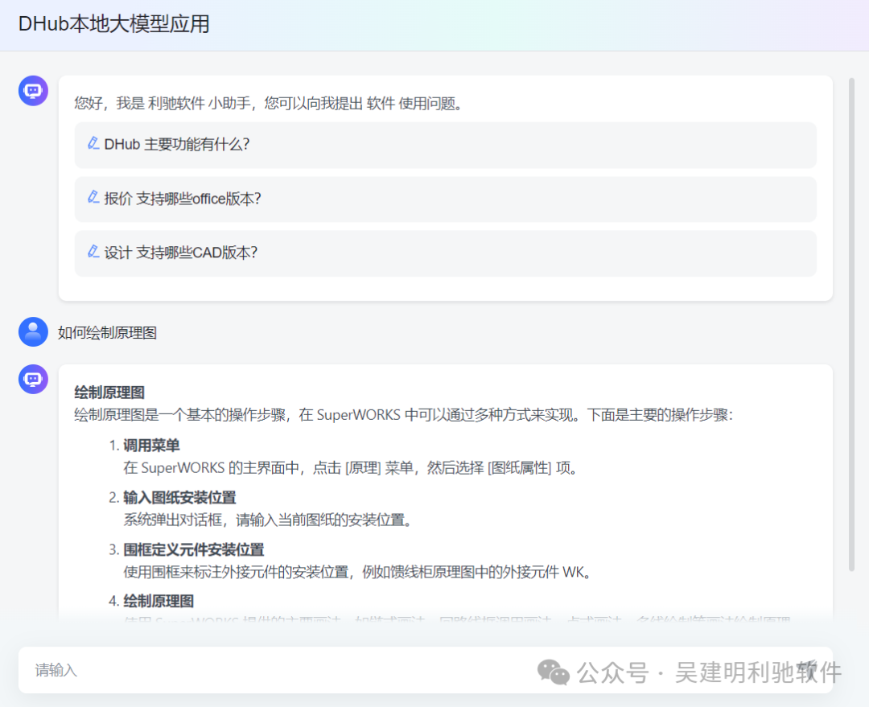
Task: Select suggested question DHub 主要功能有什么?
Action: [446, 145]
